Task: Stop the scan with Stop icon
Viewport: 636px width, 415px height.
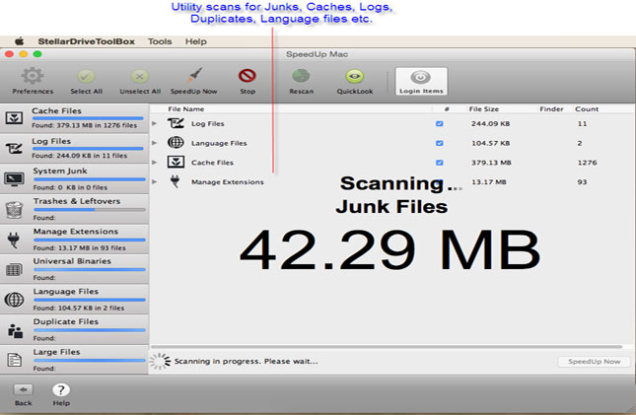Action: click(247, 76)
